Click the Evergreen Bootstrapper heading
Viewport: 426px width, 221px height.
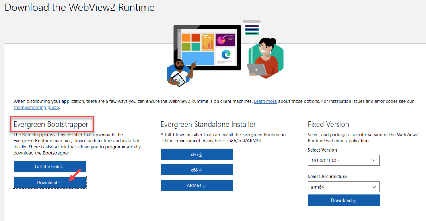[51, 125]
